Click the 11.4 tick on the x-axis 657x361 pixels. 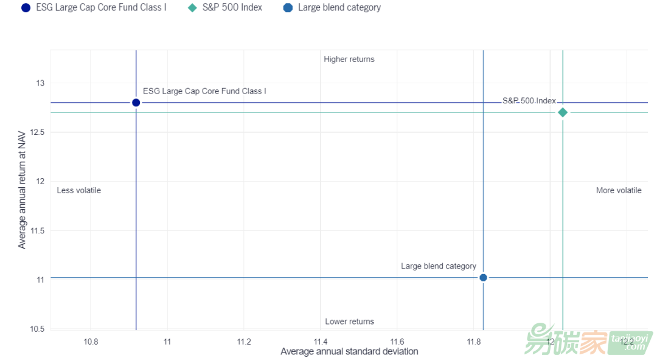pyautogui.click(x=321, y=342)
